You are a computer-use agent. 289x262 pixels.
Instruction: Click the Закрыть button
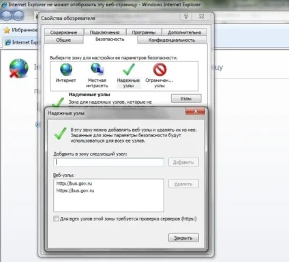[183, 238]
